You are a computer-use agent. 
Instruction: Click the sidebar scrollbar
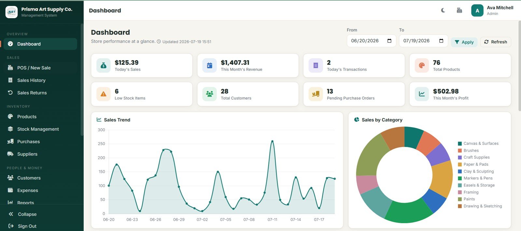82,79
